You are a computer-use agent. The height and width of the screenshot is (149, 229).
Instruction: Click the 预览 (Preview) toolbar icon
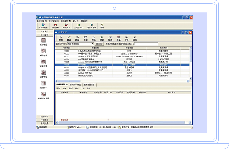118,38
